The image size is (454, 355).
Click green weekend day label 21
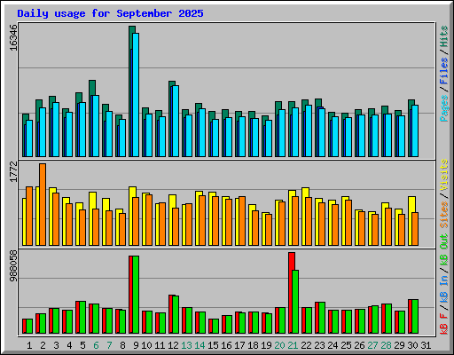pos(293,345)
